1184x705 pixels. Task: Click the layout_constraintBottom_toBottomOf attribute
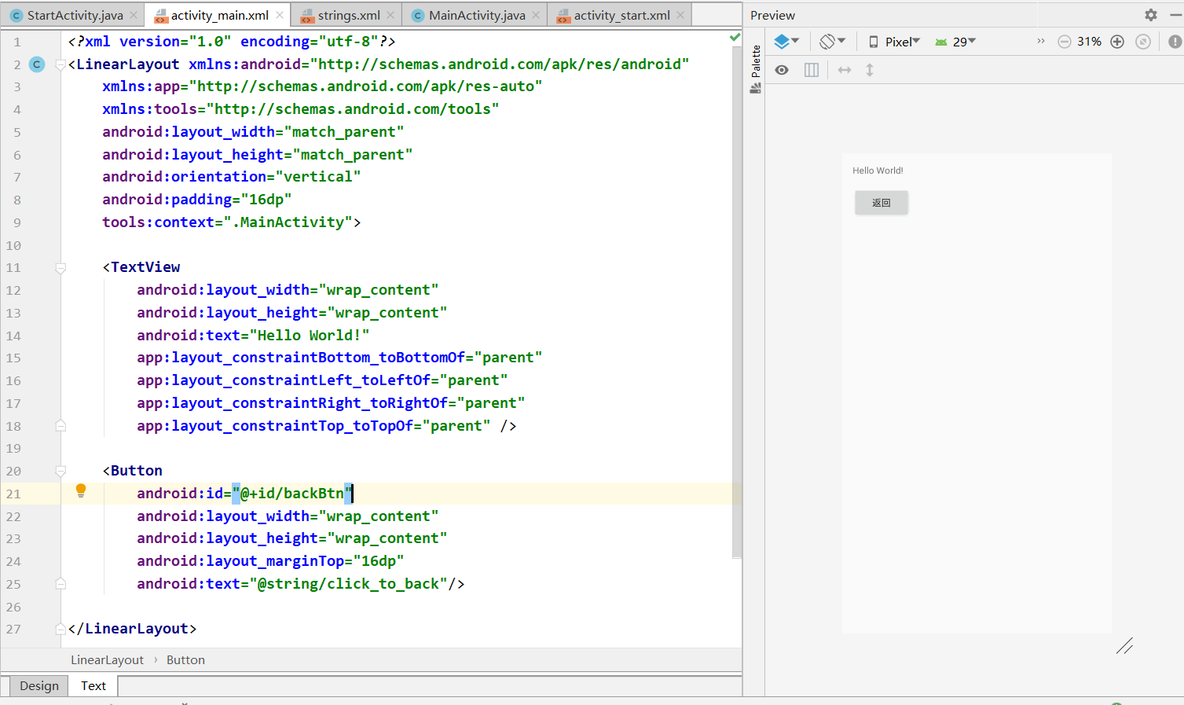click(339, 358)
